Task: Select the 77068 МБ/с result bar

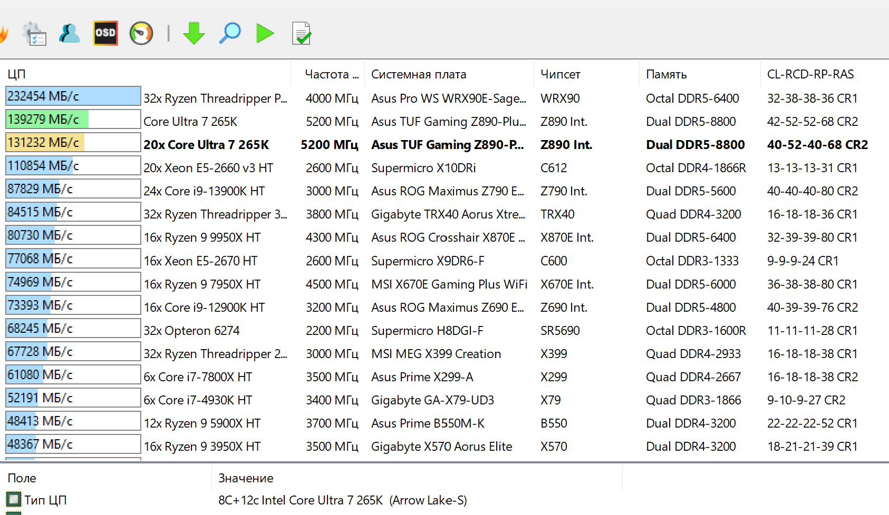Action: [x=73, y=259]
